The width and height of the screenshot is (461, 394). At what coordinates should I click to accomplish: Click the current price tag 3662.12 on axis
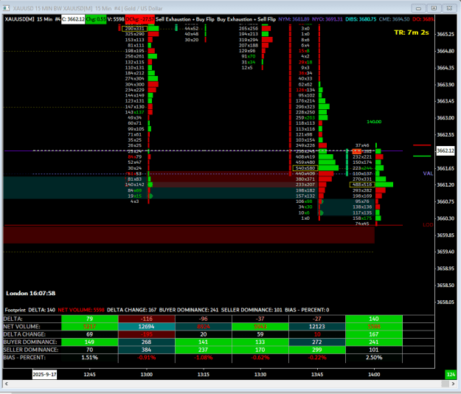[446, 151]
